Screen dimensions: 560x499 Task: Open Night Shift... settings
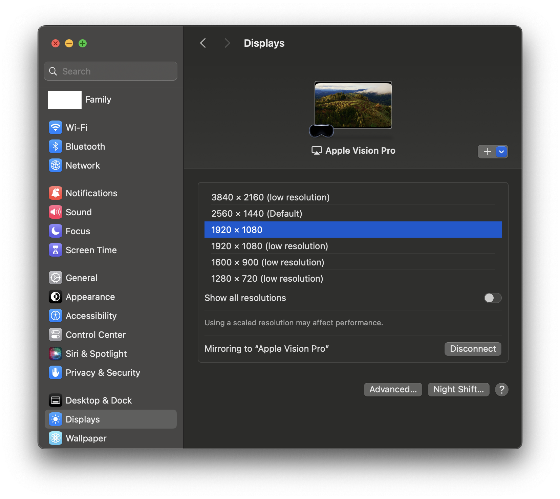pos(458,389)
